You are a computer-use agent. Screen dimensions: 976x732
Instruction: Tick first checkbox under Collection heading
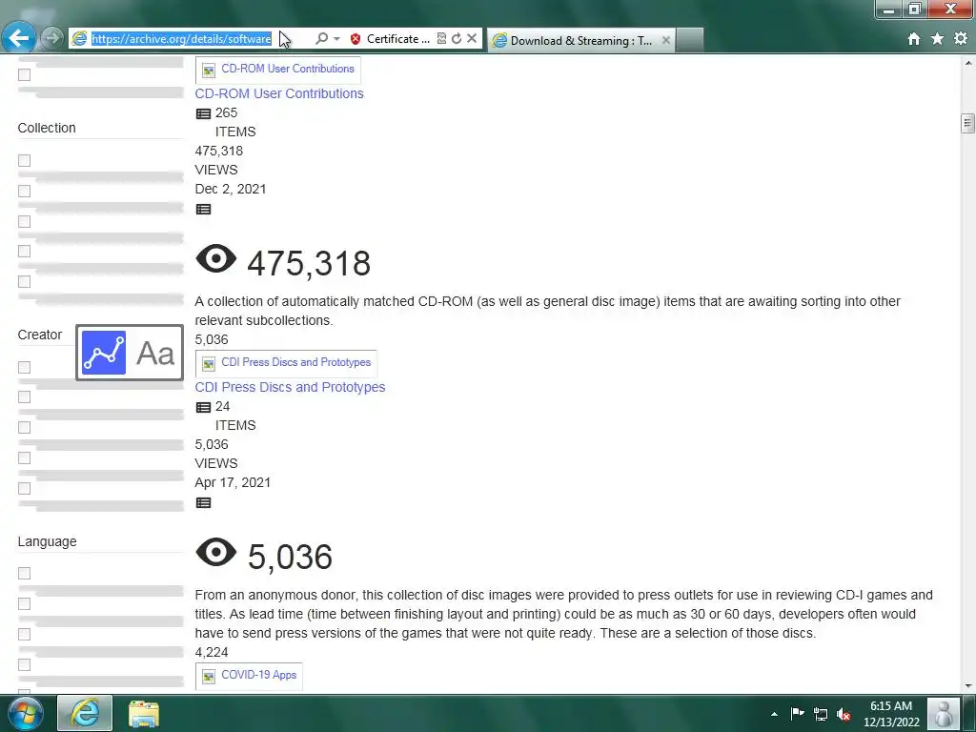24,160
